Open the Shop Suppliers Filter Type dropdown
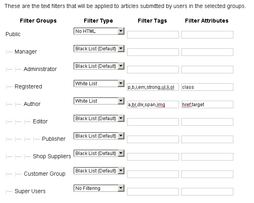 click(99, 153)
